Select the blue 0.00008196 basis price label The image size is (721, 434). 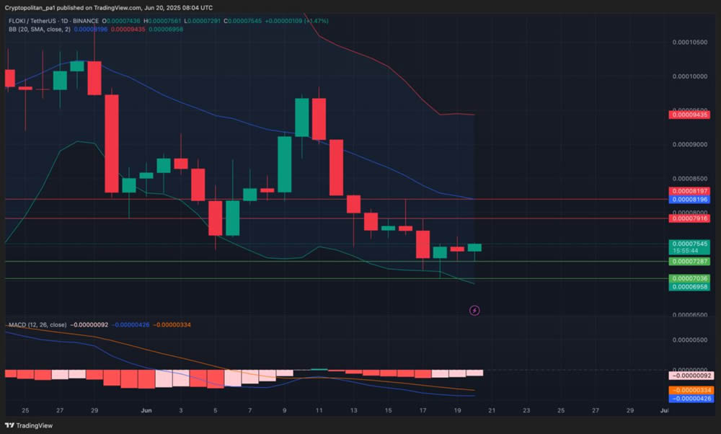689,199
